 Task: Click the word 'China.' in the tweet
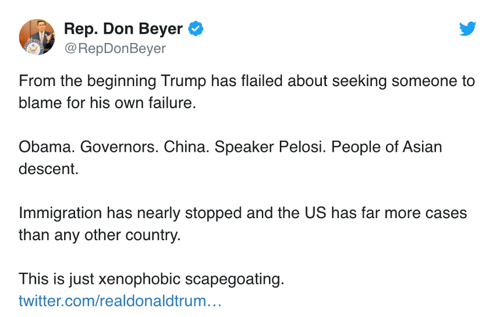click(x=187, y=147)
